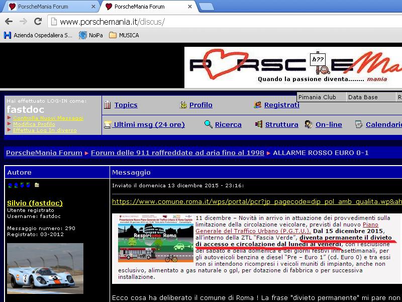The image size is (402, 302).
Task: Click the browser Back arrow
Action: 9,22
